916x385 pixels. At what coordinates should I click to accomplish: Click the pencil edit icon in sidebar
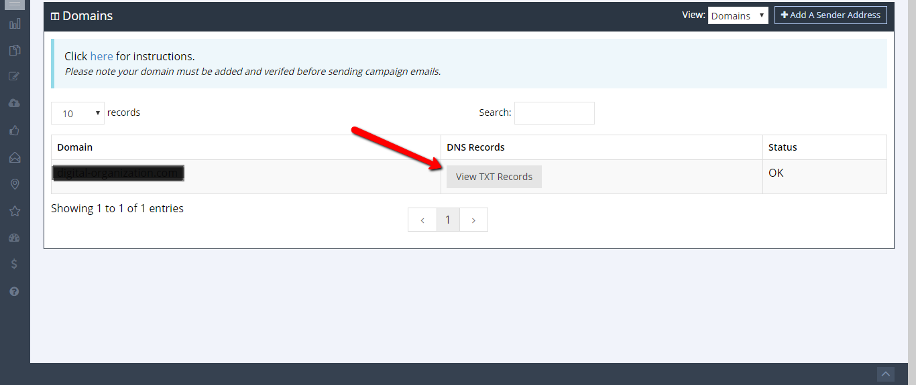coord(15,76)
